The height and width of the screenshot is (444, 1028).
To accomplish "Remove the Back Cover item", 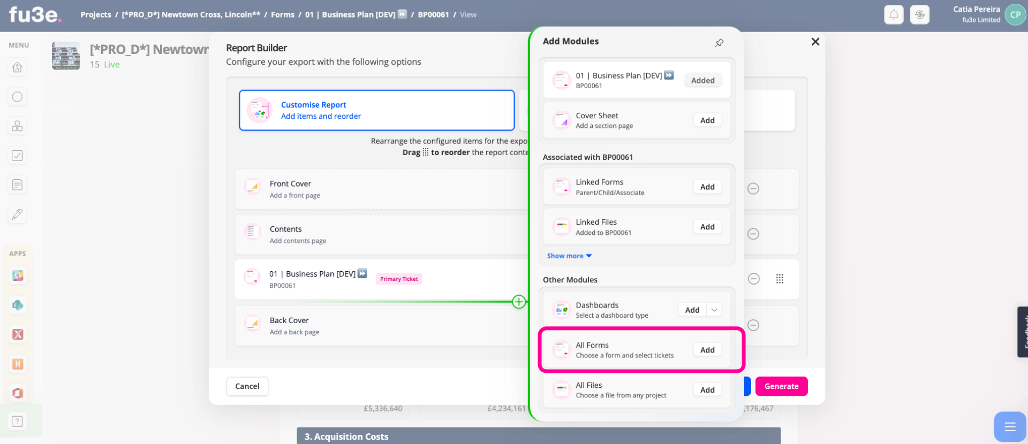I will [x=753, y=325].
